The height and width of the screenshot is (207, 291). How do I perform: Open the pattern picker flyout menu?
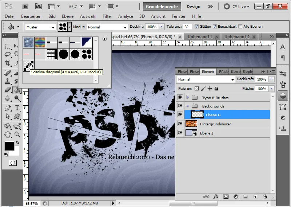click(104, 39)
